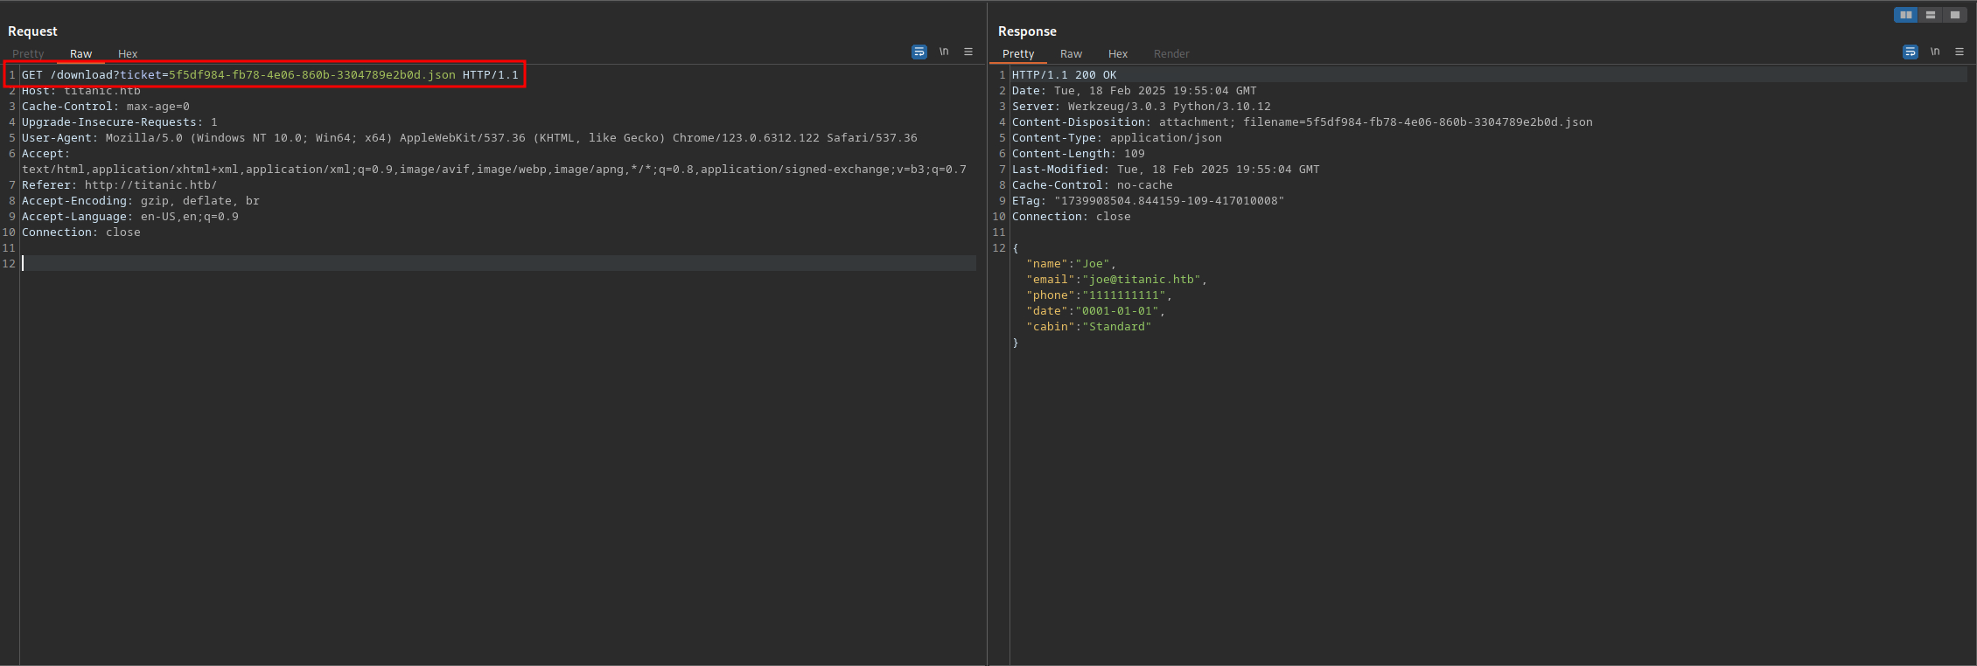The width and height of the screenshot is (1977, 666).
Task: Click the "email":"joe@titanic.htb" JSON field
Action: pyautogui.click(x=1117, y=280)
